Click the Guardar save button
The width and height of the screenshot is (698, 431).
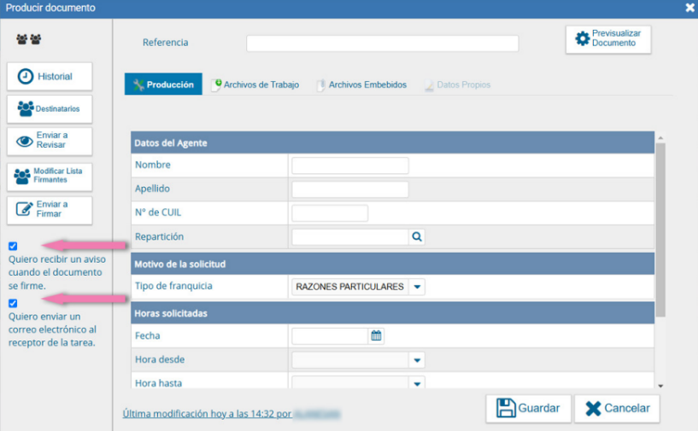528,409
